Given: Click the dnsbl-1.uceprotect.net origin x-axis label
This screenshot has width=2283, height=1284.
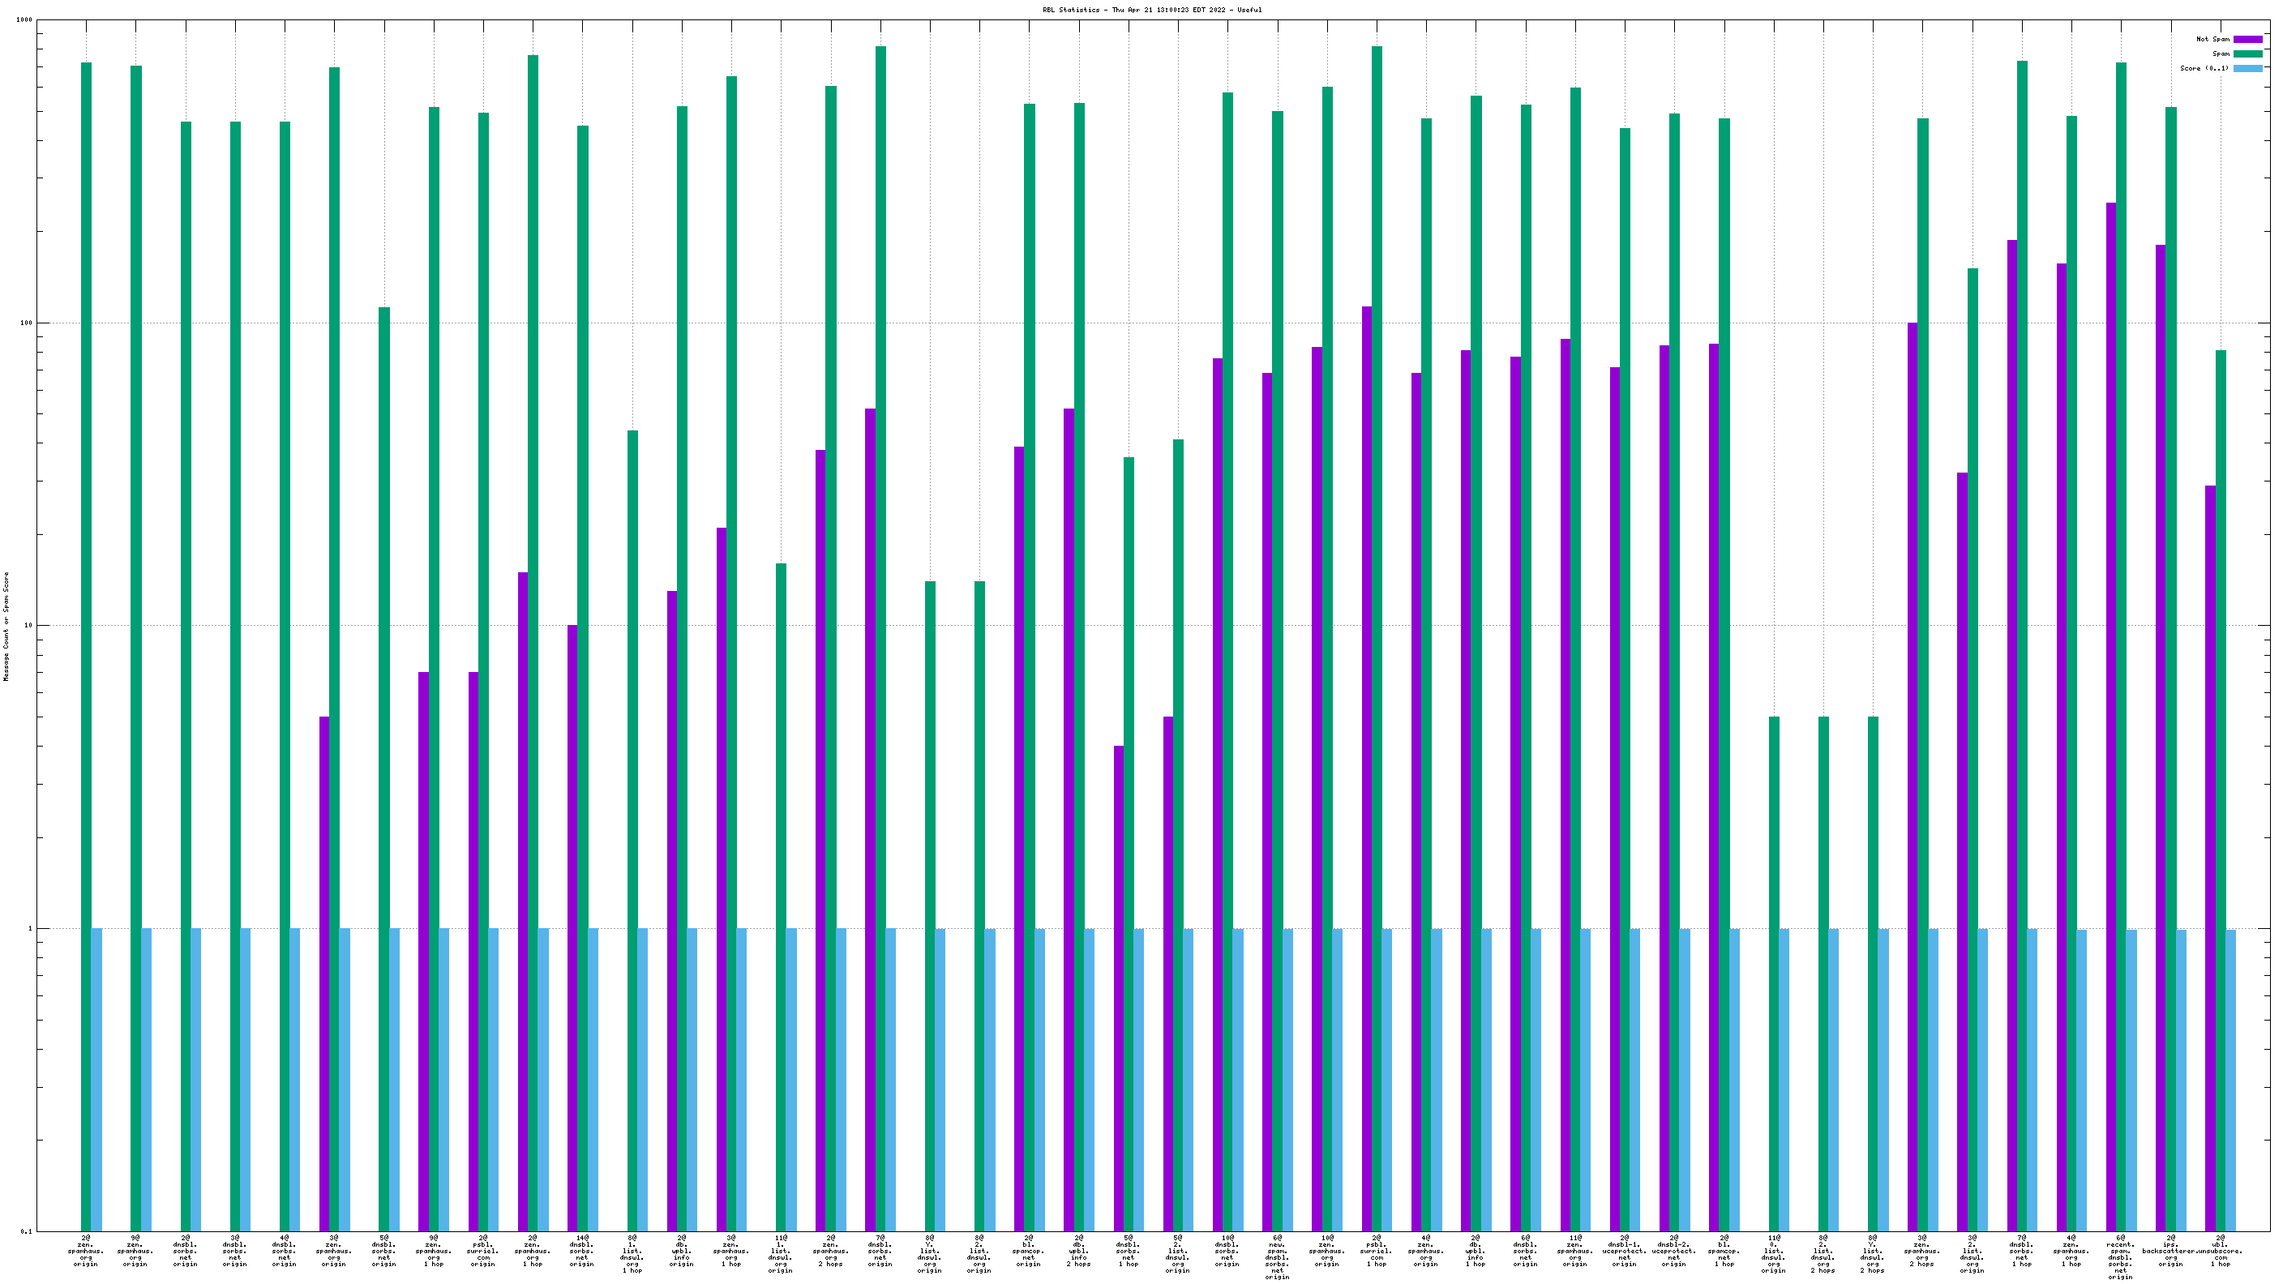Looking at the screenshot, I should [x=1624, y=1250].
